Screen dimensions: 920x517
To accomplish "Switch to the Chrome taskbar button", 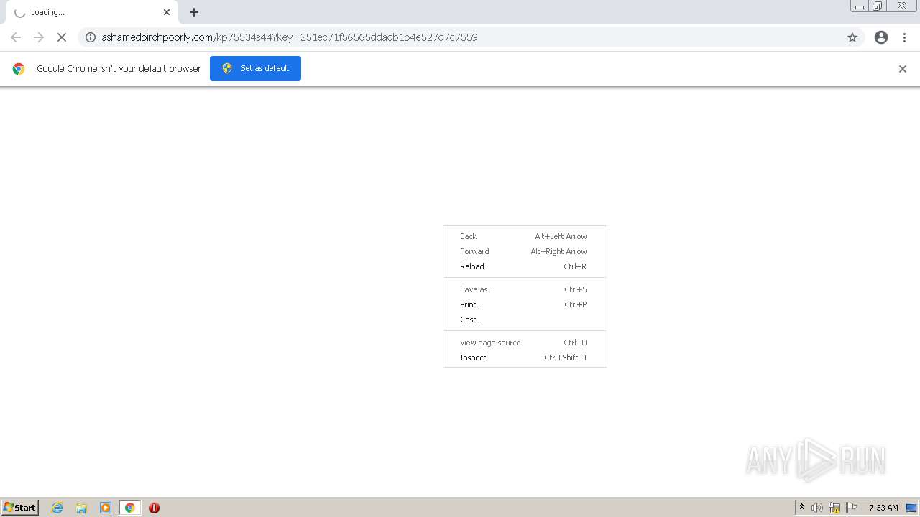I will click(129, 508).
